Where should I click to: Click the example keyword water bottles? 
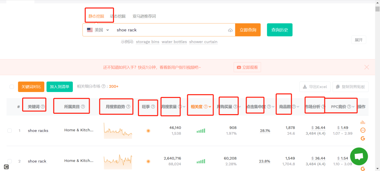(x=174, y=42)
